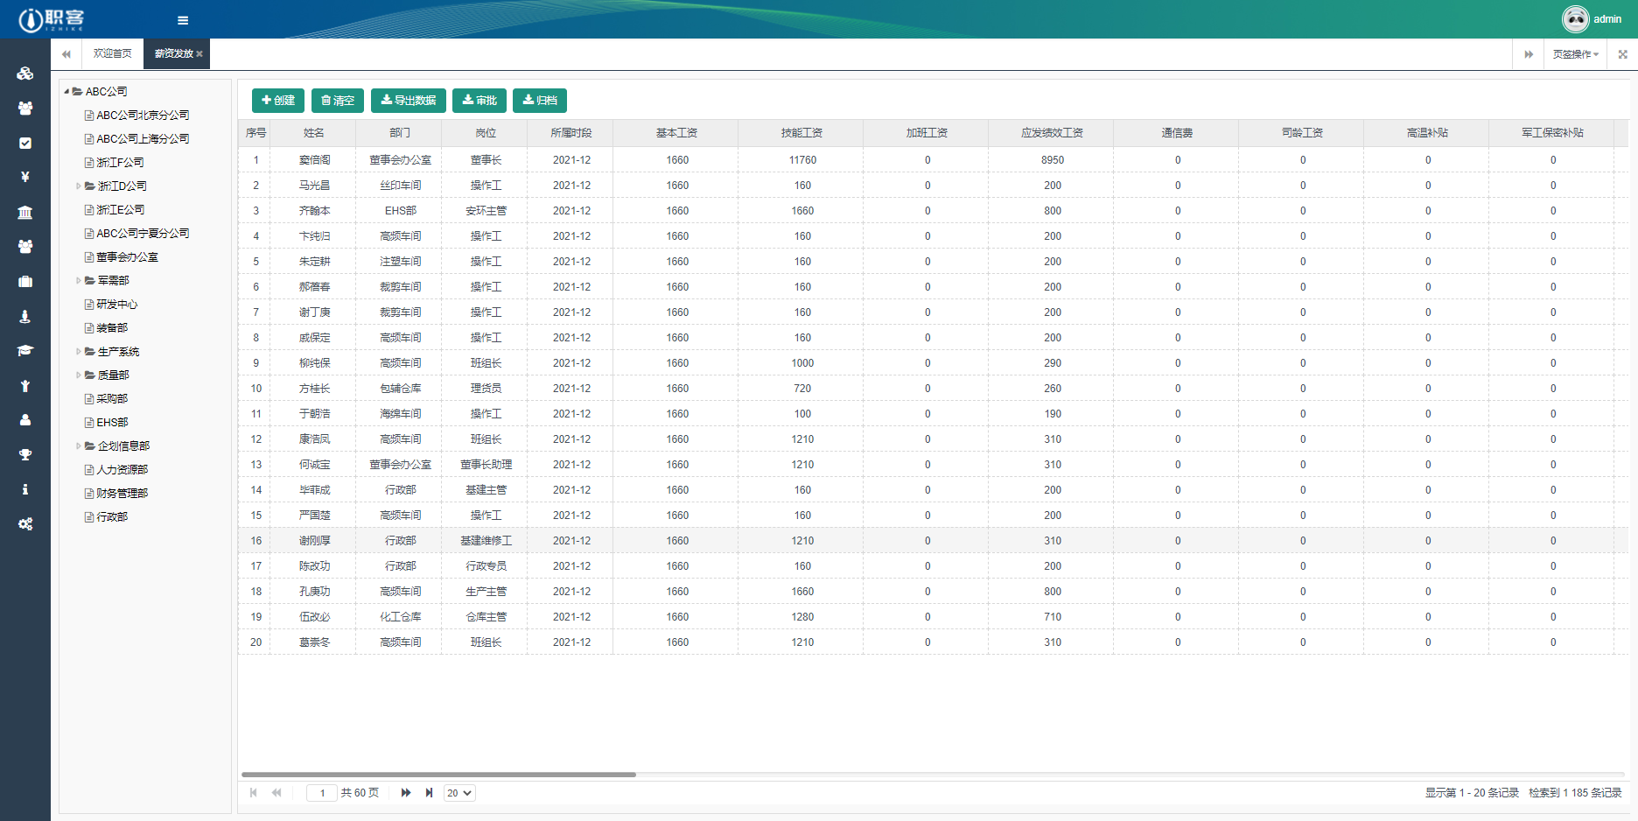Viewport: 1638px width, 821px height.
Task: Select ABC公司北京分公司 in the tree
Action: pos(143,116)
